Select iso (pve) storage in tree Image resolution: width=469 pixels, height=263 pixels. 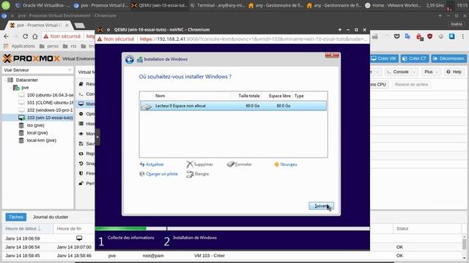35,125
